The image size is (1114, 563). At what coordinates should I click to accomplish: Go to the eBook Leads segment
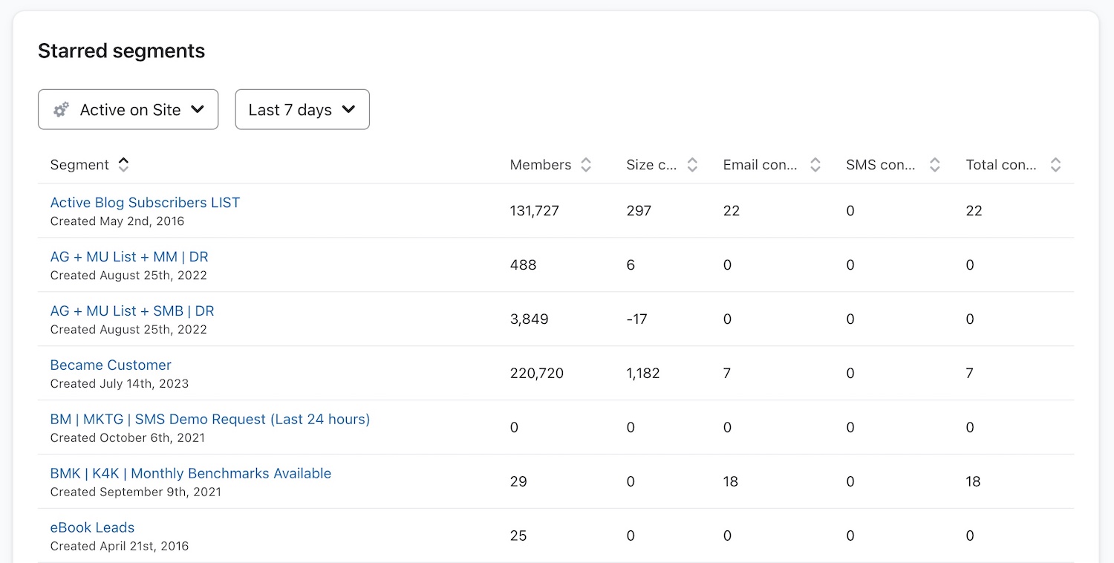coord(92,528)
